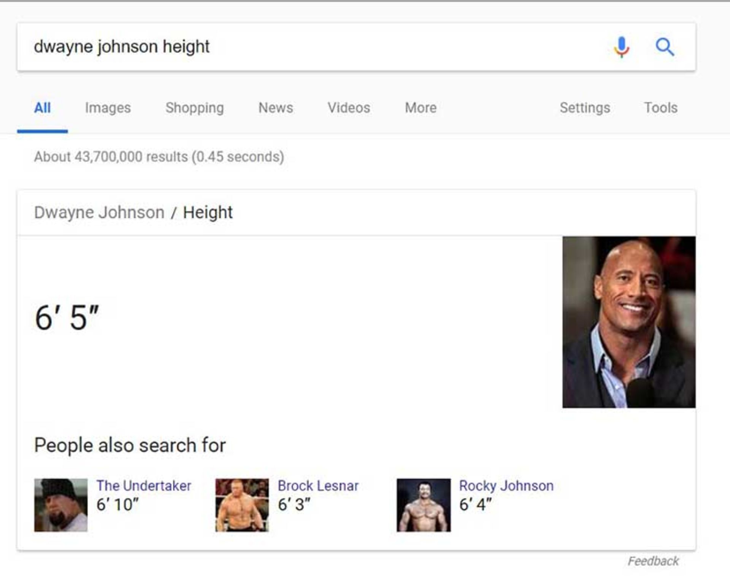The image size is (730, 586).
Task: Expand the More menu
Action: [421, 108]
